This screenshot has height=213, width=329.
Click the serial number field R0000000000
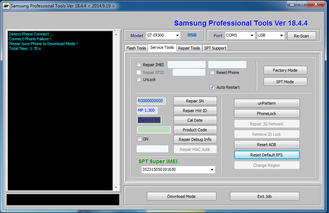[x=151, y=101]
